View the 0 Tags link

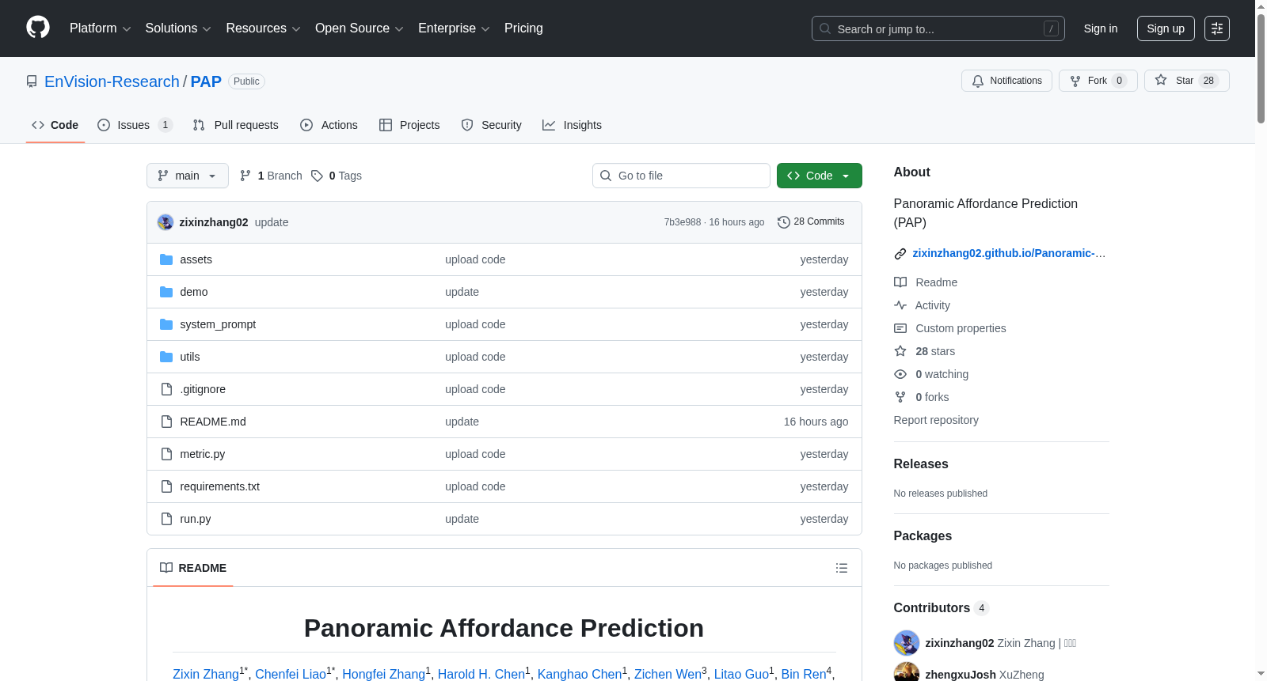(337, 176)
